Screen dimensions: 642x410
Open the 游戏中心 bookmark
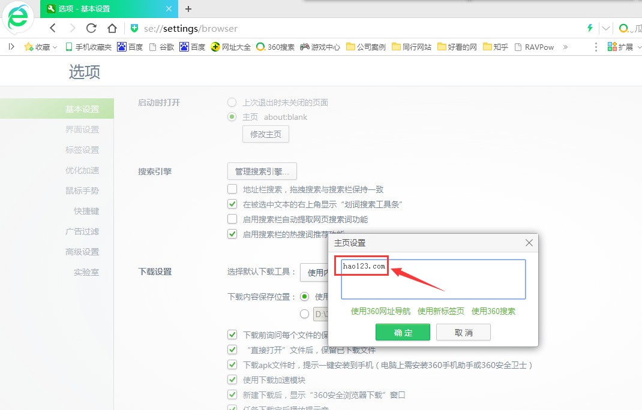coord(320,47)
